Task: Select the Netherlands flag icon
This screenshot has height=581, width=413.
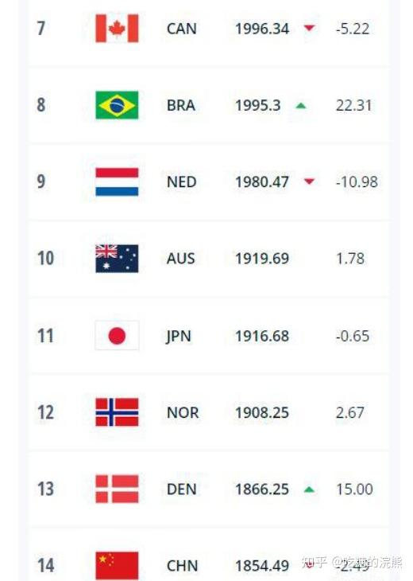Action: coord(117,182)
